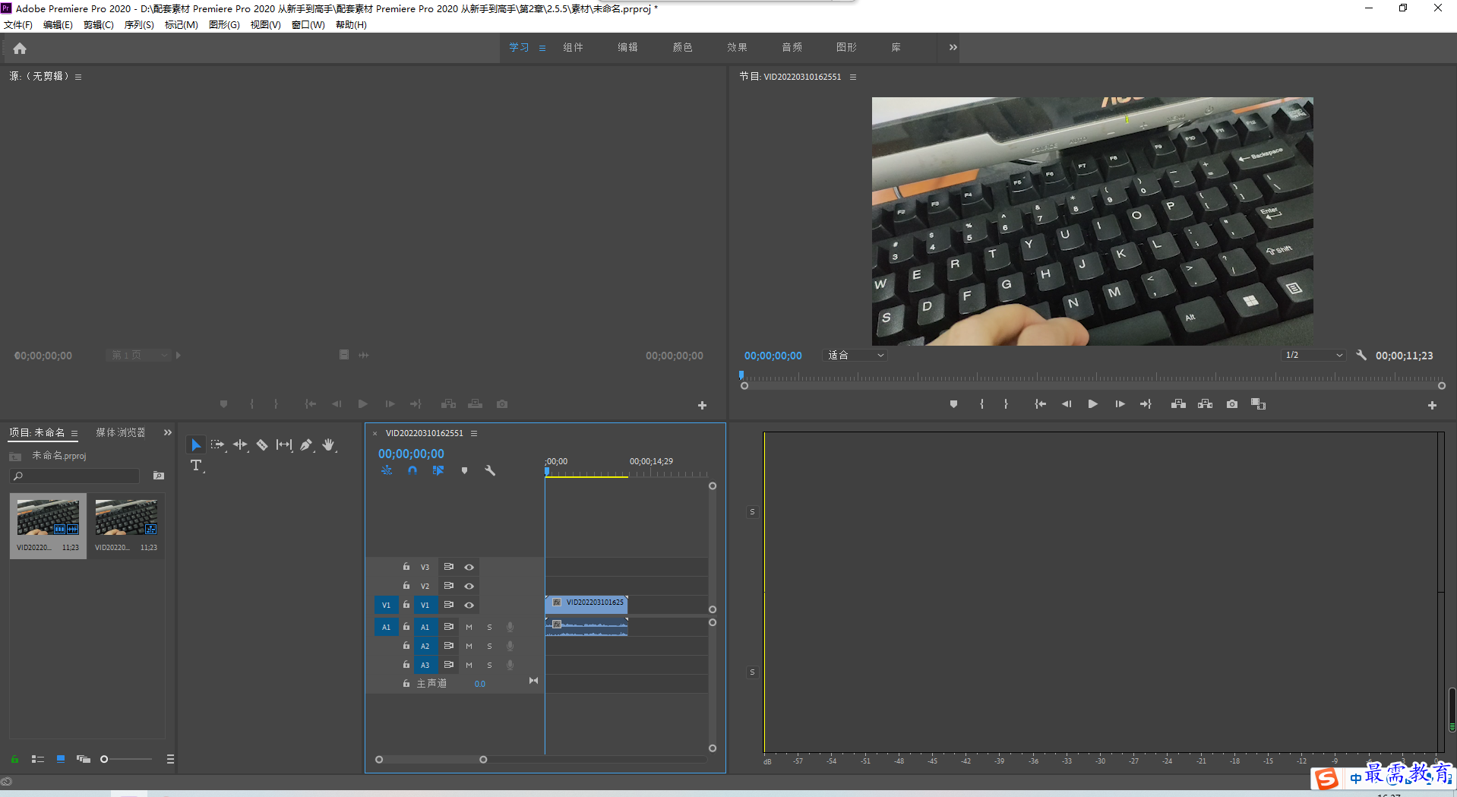Expand workspace overflow chevron

point(953,47)
